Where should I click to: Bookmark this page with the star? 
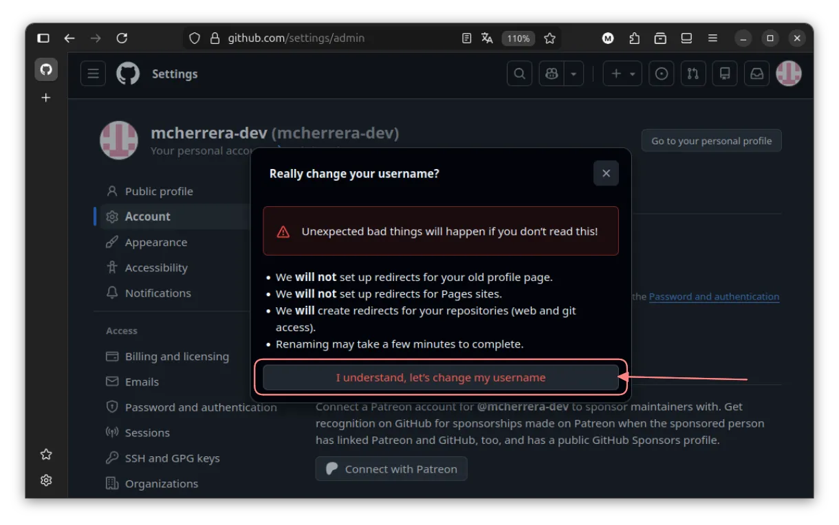549,38
